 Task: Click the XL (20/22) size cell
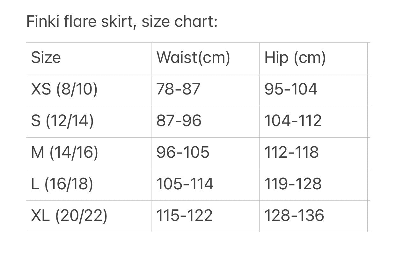pyautogui.click(x=89, y=216)
